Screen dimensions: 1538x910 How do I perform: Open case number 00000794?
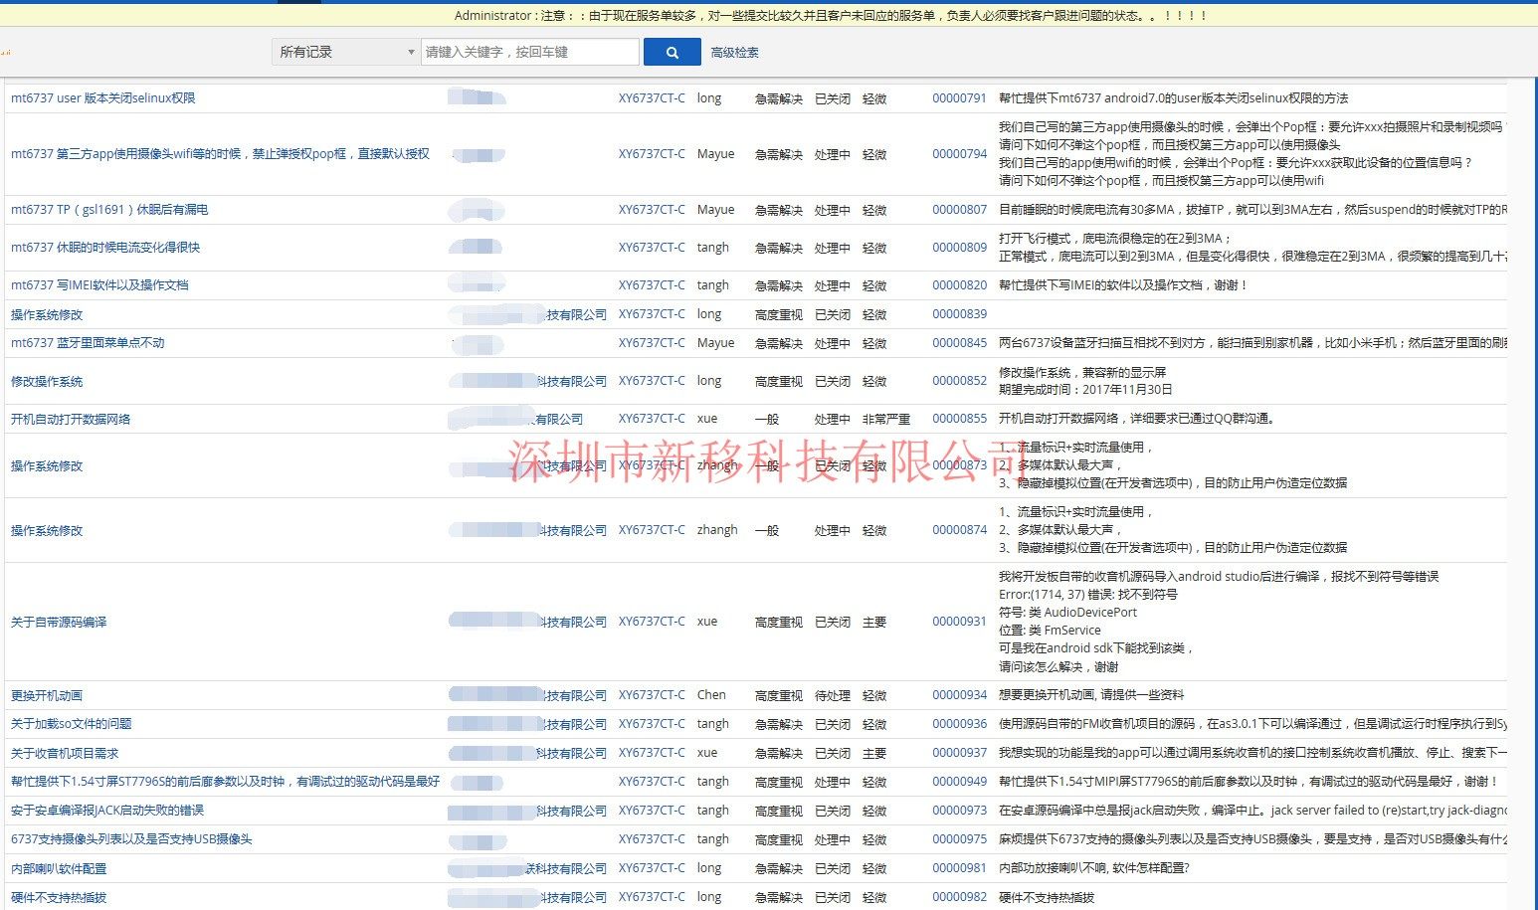tap(959, 154)
